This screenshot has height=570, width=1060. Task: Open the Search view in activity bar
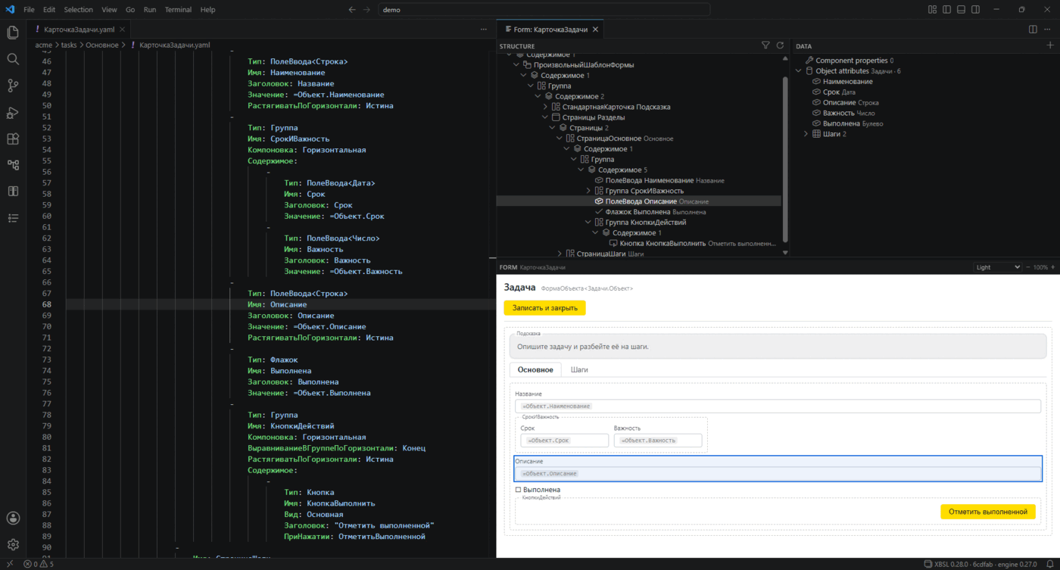click(13, 59)
